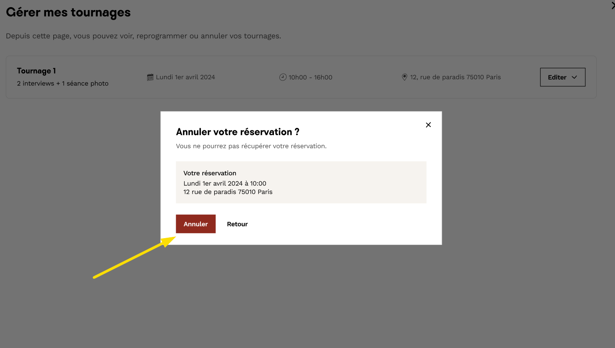The image size is (615, 348).
Task: Click the chevron arrow inside the Editer button
Action: pos(574,77)
